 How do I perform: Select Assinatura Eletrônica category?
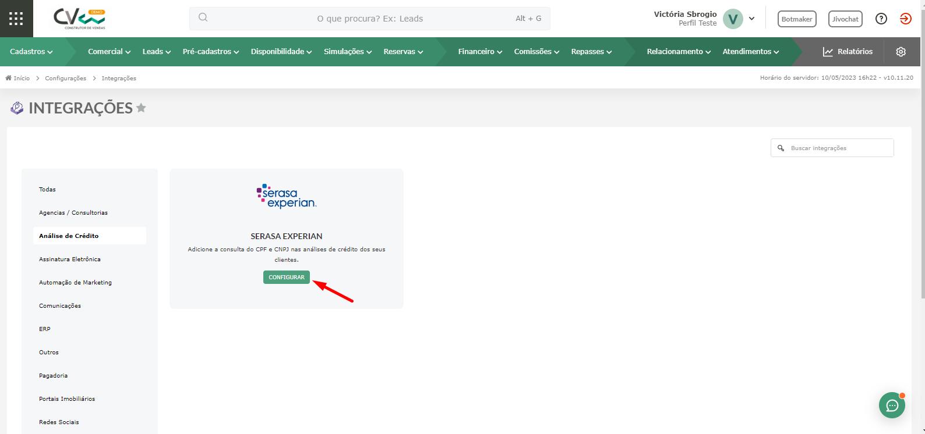point(90,259)
